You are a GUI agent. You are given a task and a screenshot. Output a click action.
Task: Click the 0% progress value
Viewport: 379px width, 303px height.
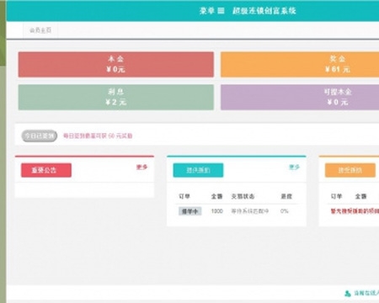284,211
